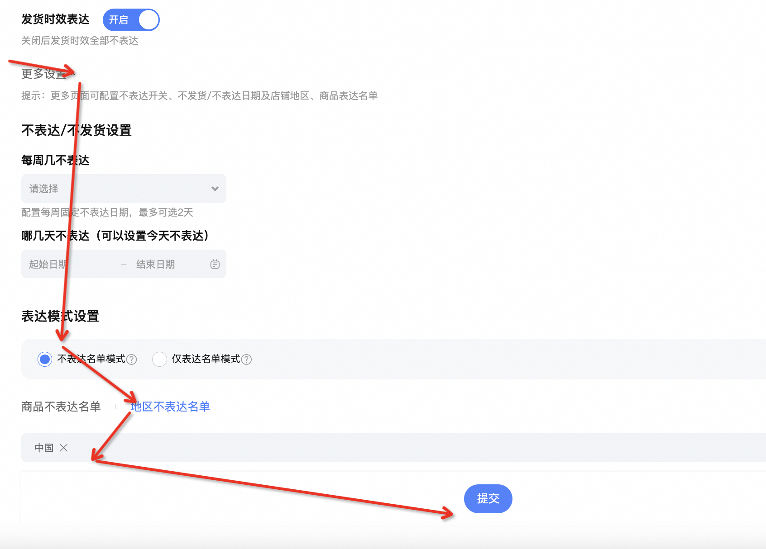Switch to the 地区不表达名单 tab

tap(170, 407)
